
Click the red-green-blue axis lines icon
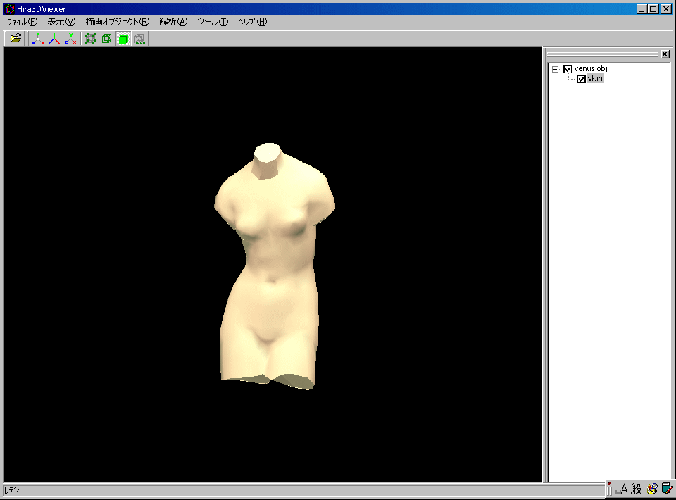click(54, 39)
